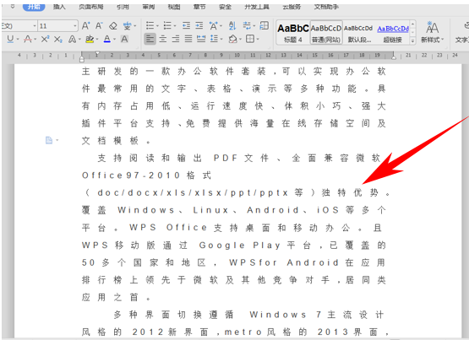Expand the font color dropdown arrow
Viewport: 469px width, 340px height.
click(x=114, y=39)
